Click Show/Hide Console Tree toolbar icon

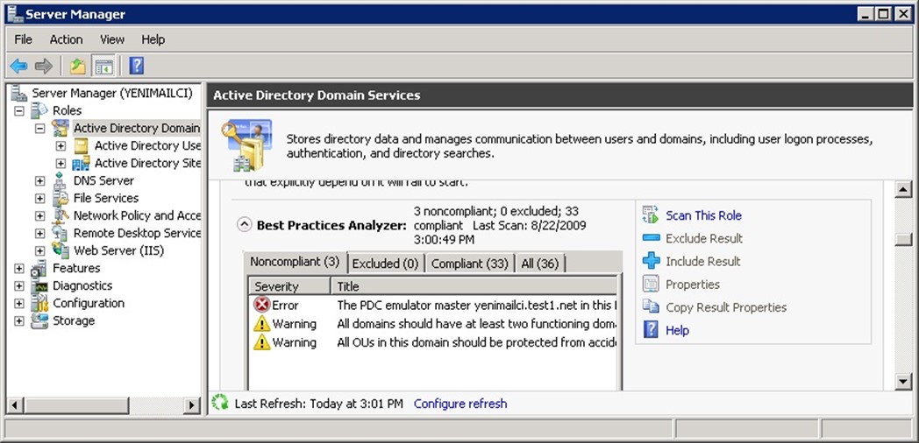(x=103, y=66)
